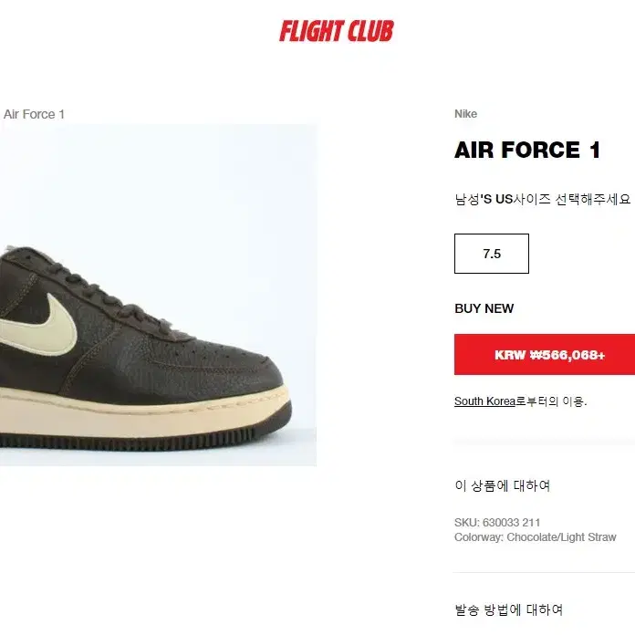Screen dimensions: 635x635
Task: Select the AIR FORCE 1 product title
Action: (x=526, y=150)
